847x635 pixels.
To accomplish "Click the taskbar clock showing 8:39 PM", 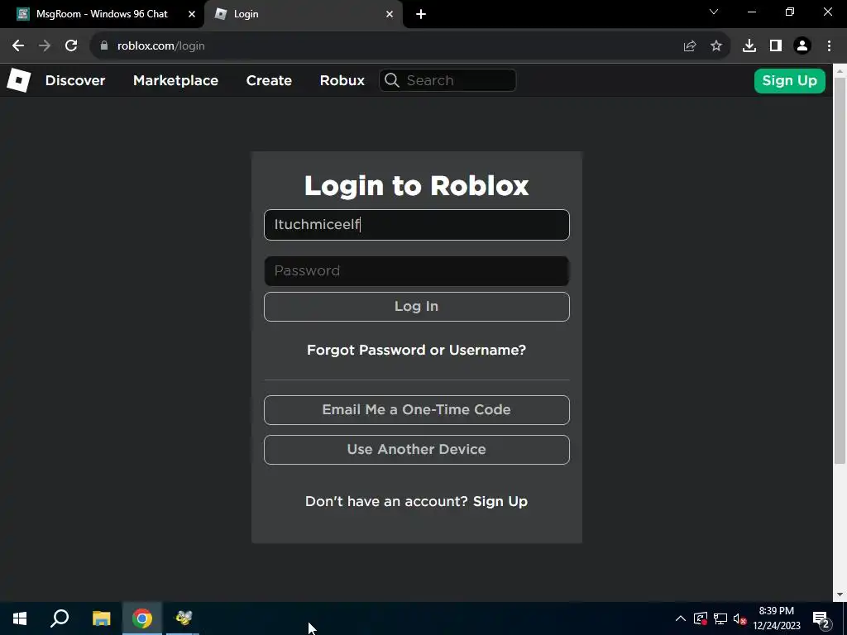I will click(776, 618).
